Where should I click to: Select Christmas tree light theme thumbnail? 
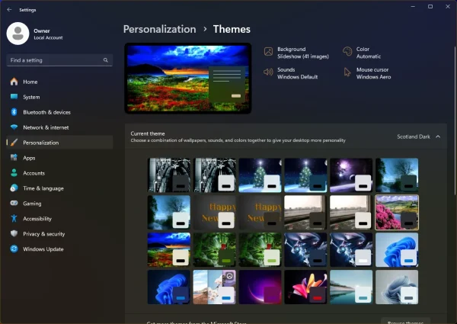pyautogui.click(x=260, y=175)
